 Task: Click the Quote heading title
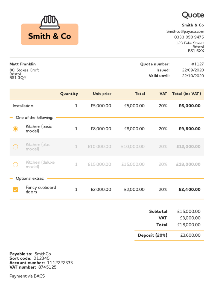pyautogui.click(x=193, y=15)
